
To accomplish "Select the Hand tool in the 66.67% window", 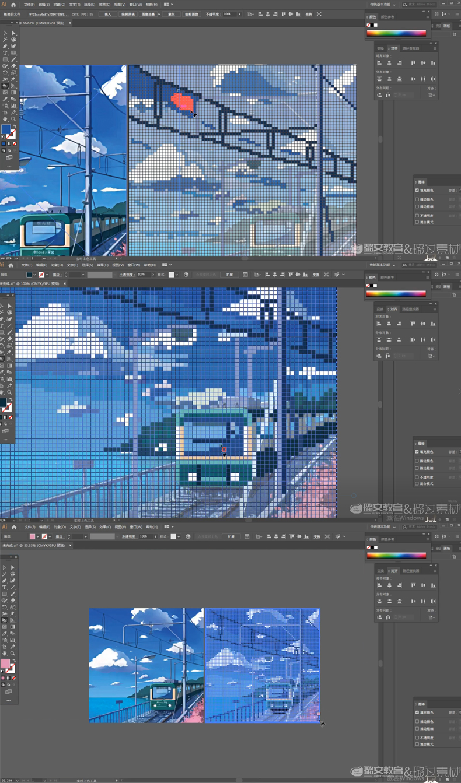I will pyautogui.click(x=5, y=119).
